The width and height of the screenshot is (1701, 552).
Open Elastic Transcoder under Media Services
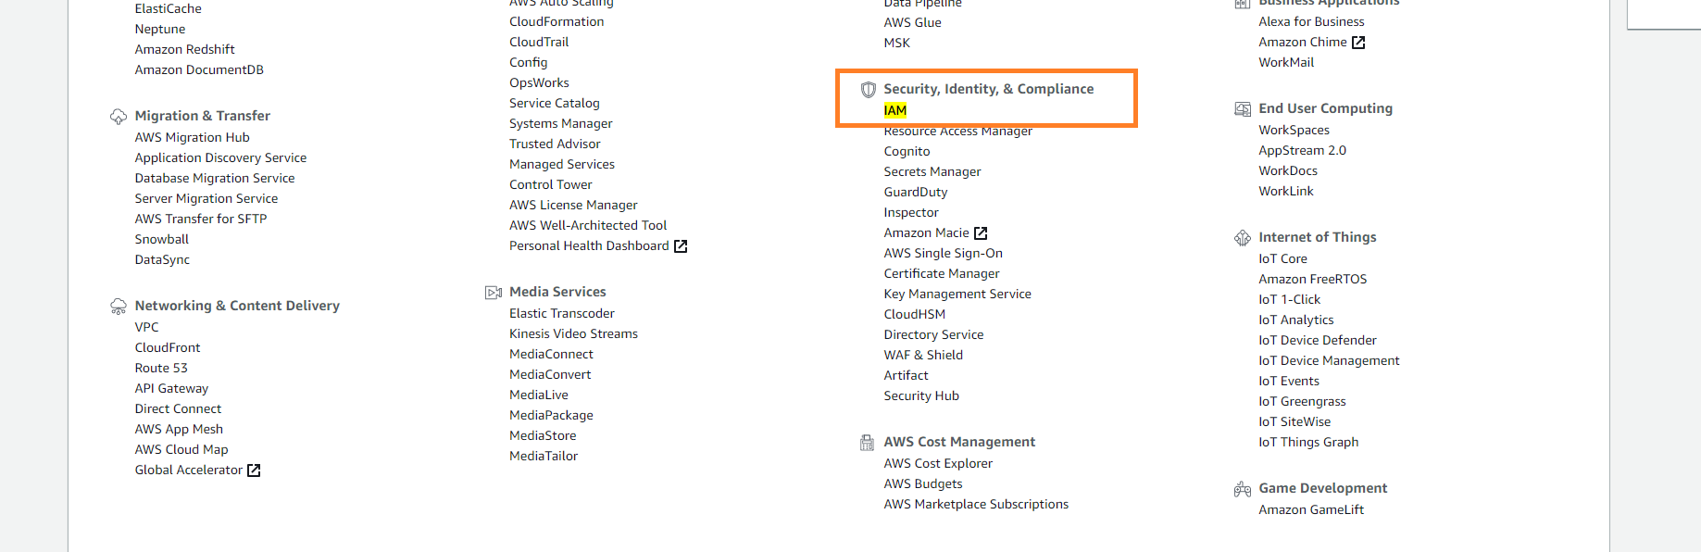561,313
